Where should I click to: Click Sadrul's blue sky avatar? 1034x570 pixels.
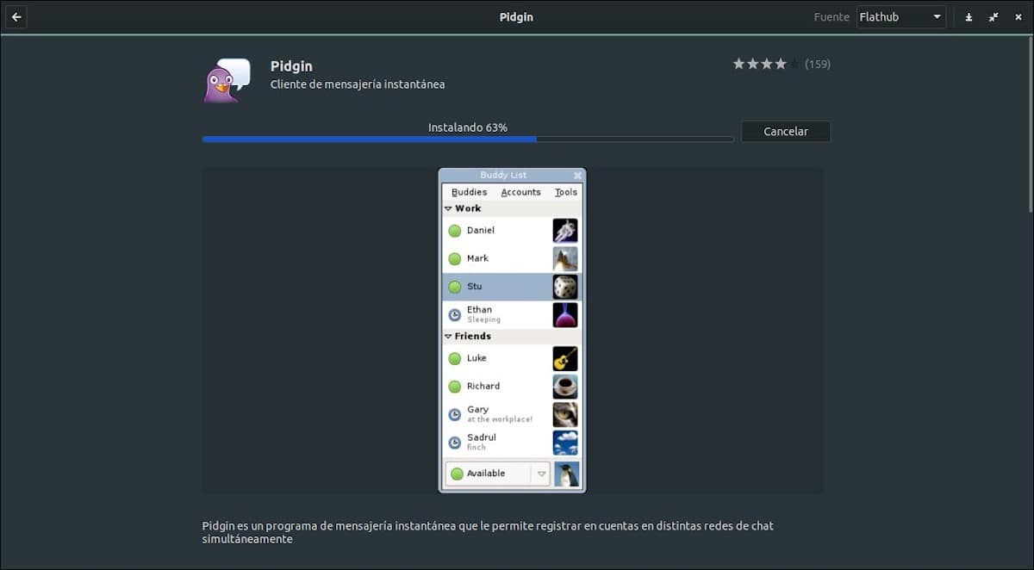[565, 442]
